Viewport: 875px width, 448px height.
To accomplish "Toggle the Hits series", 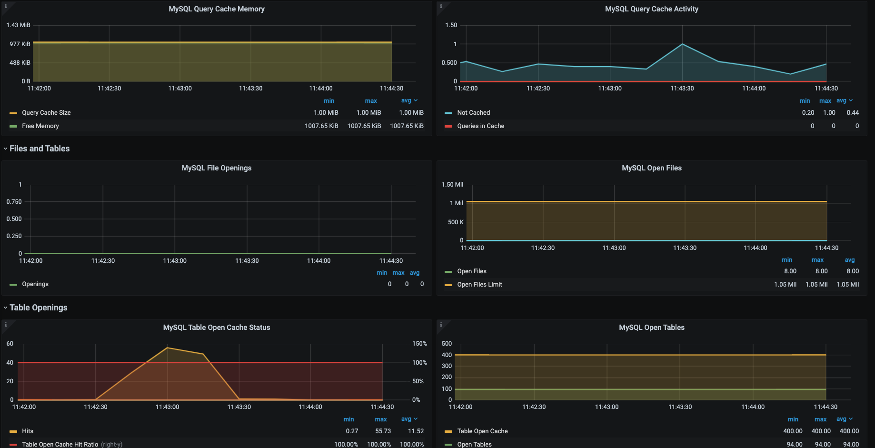I will [x=28, y=431].
